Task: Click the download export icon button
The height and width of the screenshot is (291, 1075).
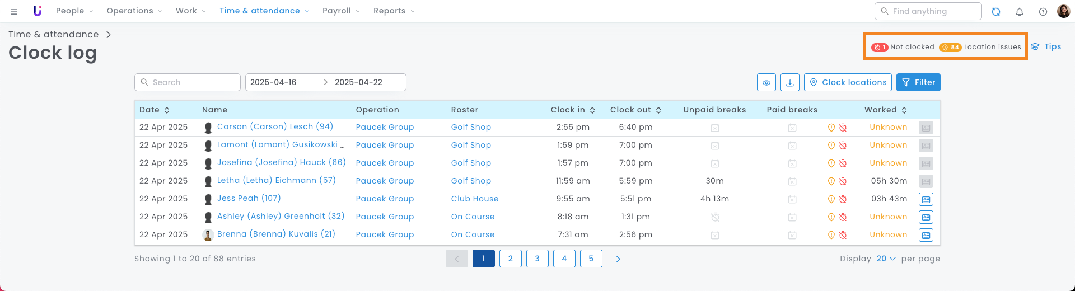Action: [790, 82]
